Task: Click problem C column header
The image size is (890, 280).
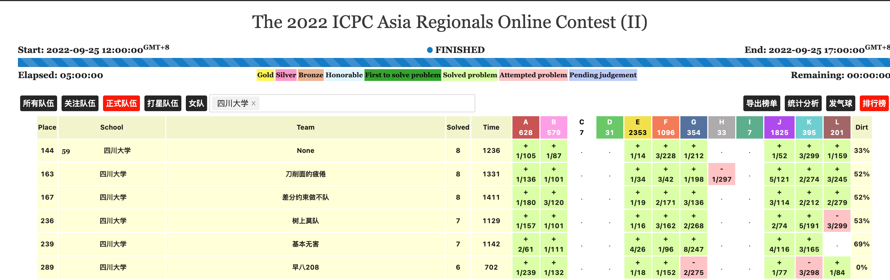Action: [x=582, y=127]
